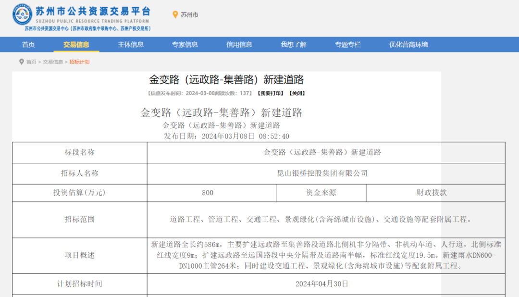Image resolution: width=519 pixels, height=297 pixels.
Task: Click the gray breadcrumb location marker icon
Action: click(x=22, y=62)
